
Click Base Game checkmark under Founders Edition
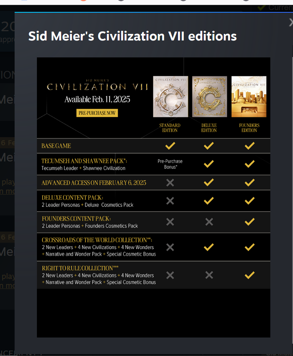(x=250, y=146)
